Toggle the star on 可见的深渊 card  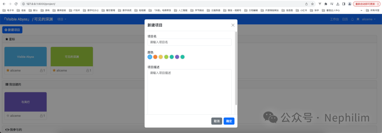pyautogui.click(x=54, y=70)
